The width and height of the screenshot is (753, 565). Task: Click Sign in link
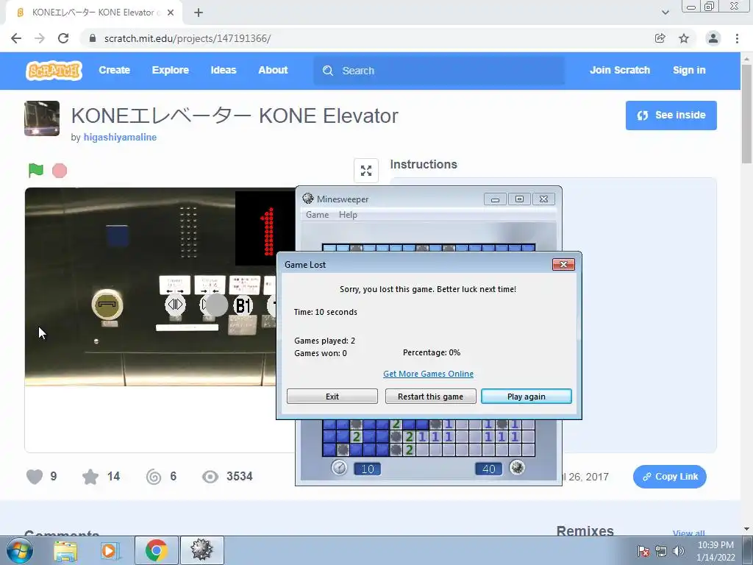tap(689, 70)
